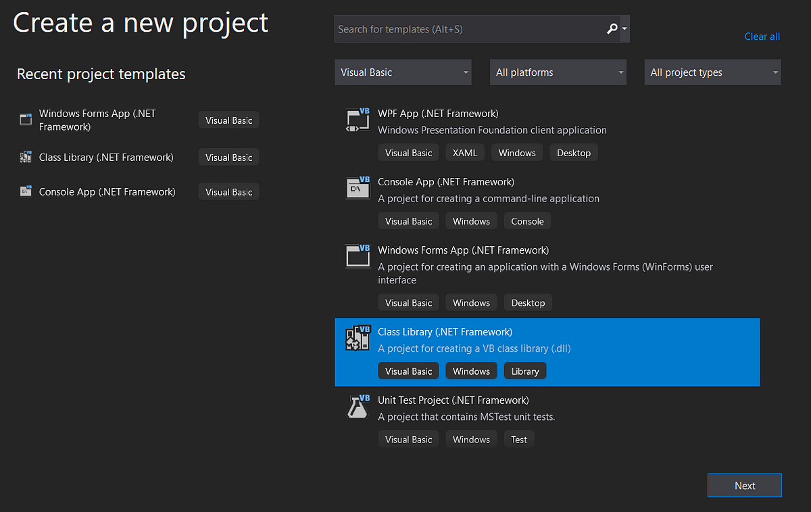Expand the search options arrow
Screen dimensions: 811x512
624,29
